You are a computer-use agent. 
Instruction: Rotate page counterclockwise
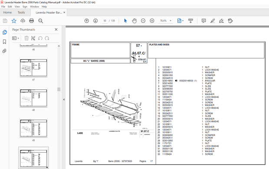(x=40, y=38)
